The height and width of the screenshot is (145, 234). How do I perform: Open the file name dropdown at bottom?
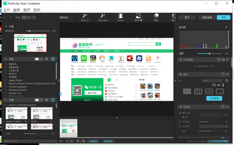pyautogui.click(x=30, y=141)
